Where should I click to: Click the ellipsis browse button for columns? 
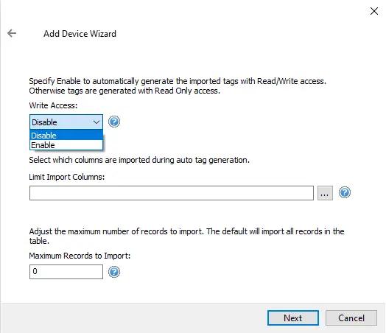pos(325,193)
